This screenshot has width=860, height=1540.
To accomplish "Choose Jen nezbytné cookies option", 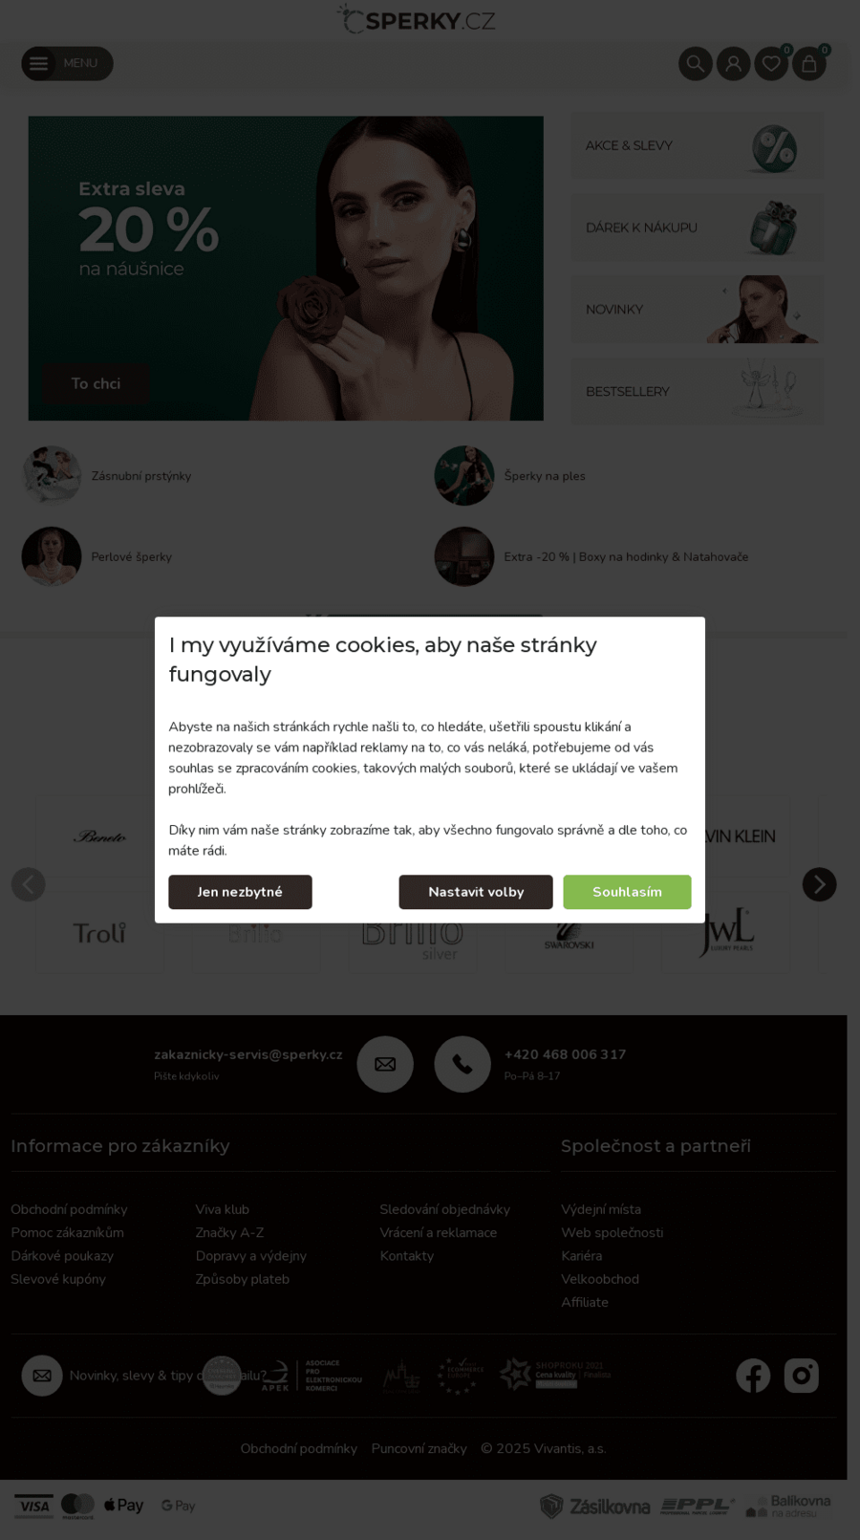I will click(240, 892).
